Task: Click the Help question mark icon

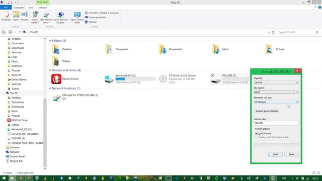Action: click(x=320, y=8)
